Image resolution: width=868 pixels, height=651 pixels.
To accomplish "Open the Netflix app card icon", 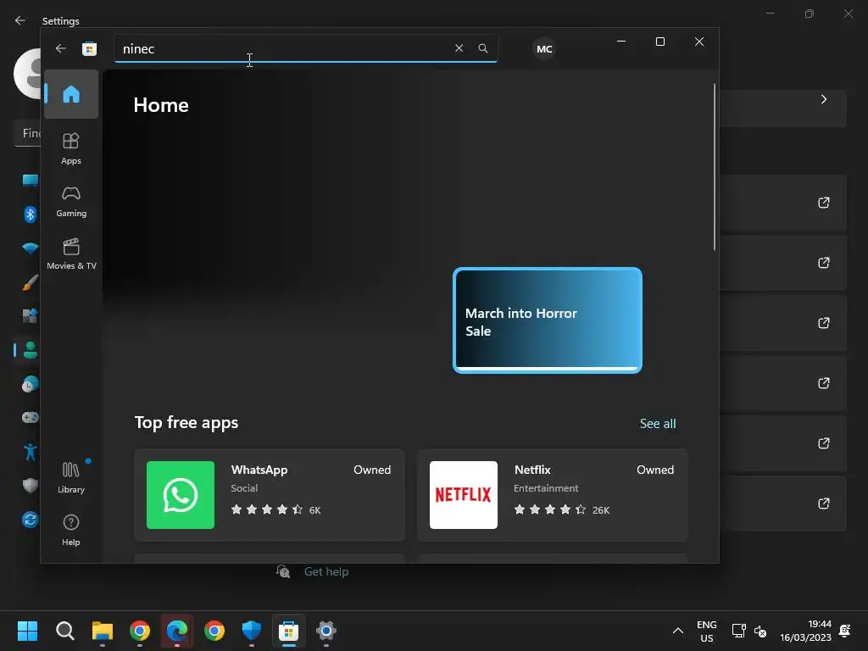I will click(464, 495).
